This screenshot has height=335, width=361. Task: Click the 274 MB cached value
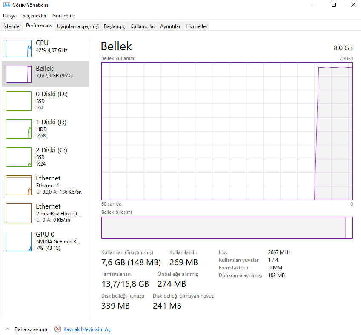(172, 284)
